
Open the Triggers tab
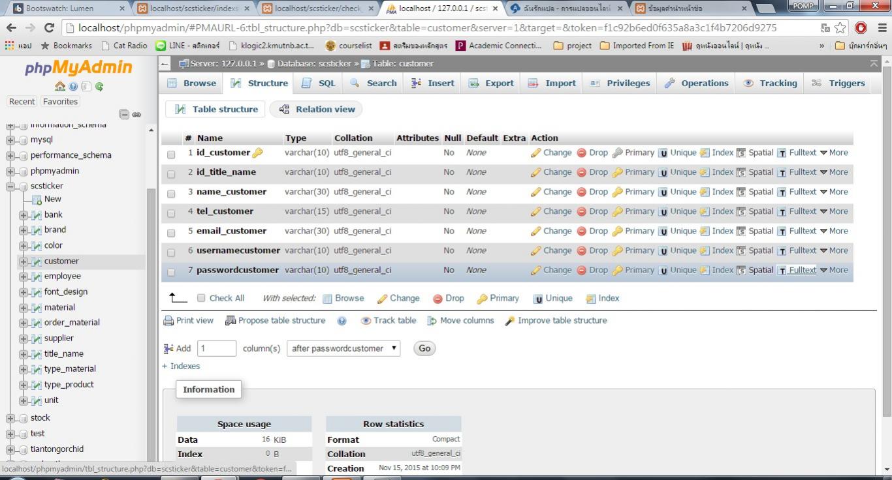[838, 83]
